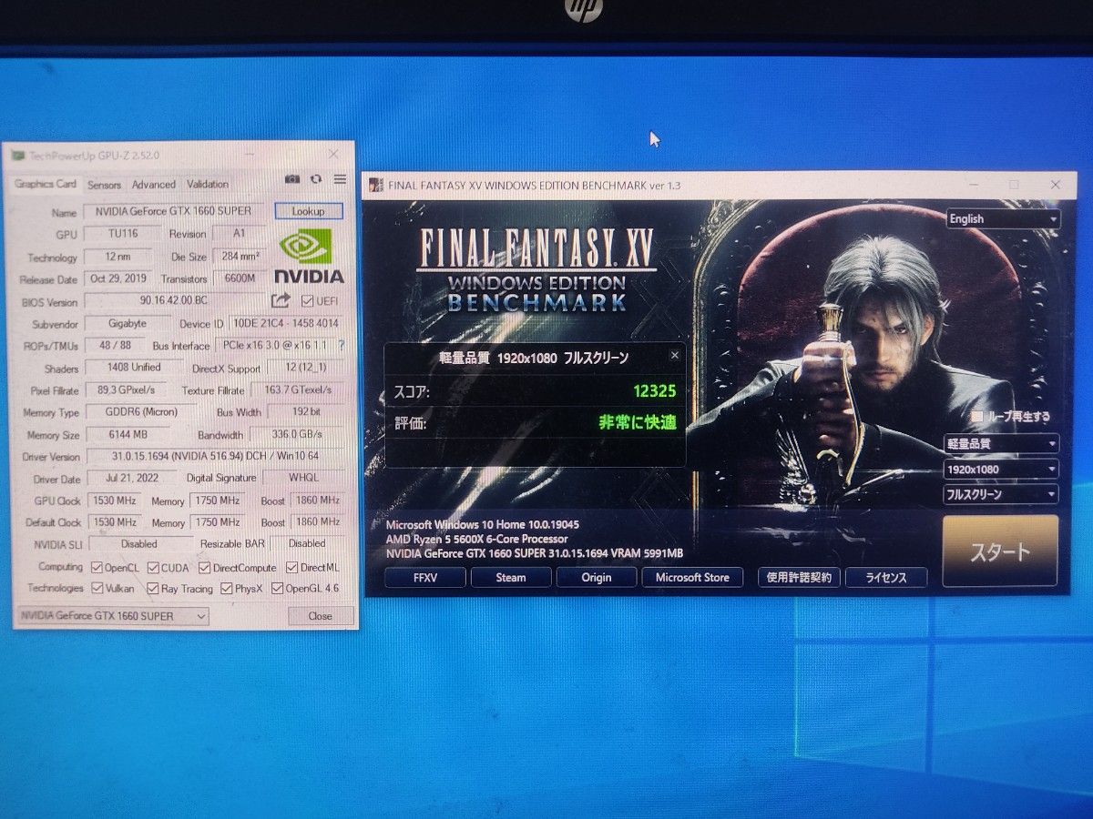Viewport: 1093px width, 819px height.
Task: Toggle the DirectML checkbox
Action: [x=291, y=568]
